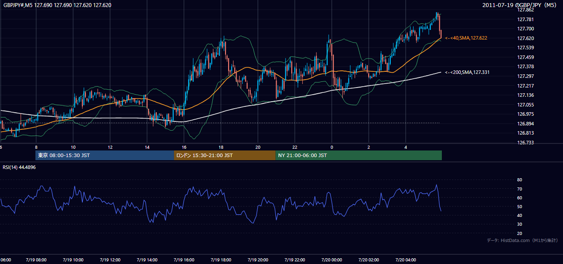Click the 7/19 08:00 date axis label

(36, 260)
